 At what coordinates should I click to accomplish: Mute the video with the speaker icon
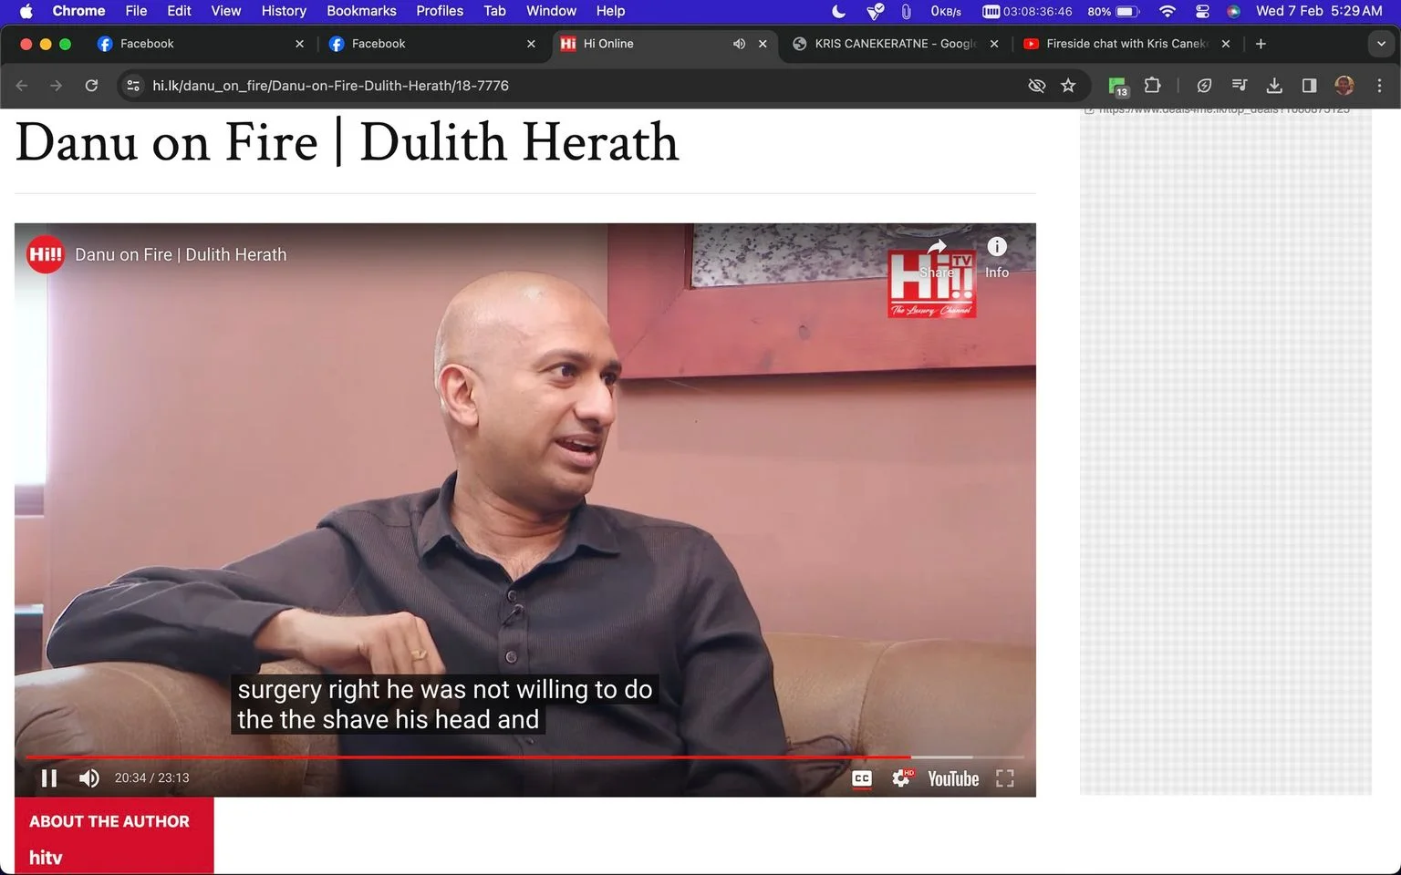coord(88,777)
